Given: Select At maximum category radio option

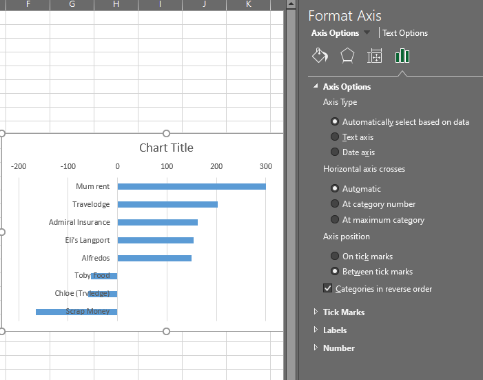Looking at the screenshot, I should coord(335,219).
